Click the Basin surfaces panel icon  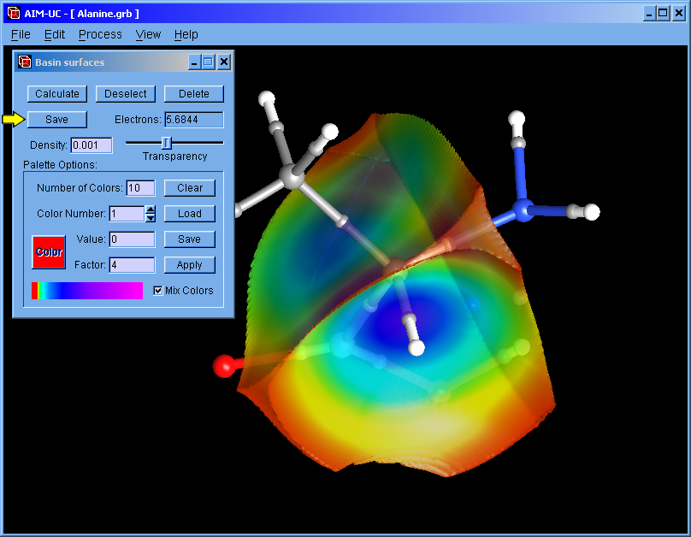tap(25, 62)
